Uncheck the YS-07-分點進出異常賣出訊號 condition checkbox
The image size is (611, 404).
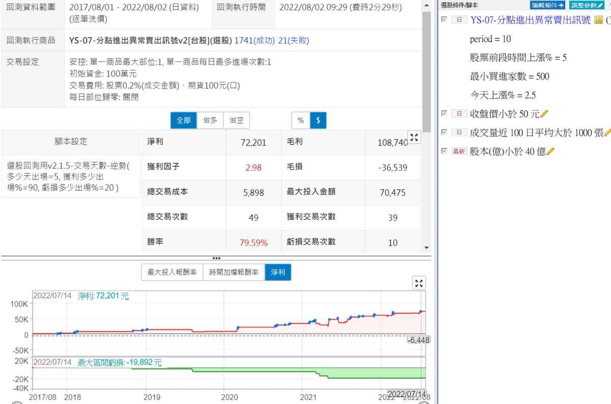point(444,20)
